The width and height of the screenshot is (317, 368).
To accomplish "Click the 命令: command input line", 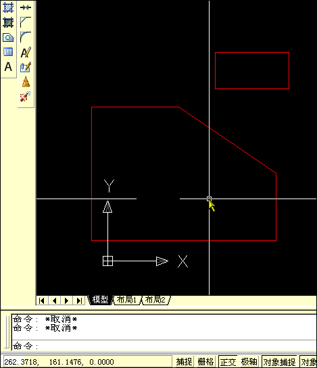I will [164, 346].
